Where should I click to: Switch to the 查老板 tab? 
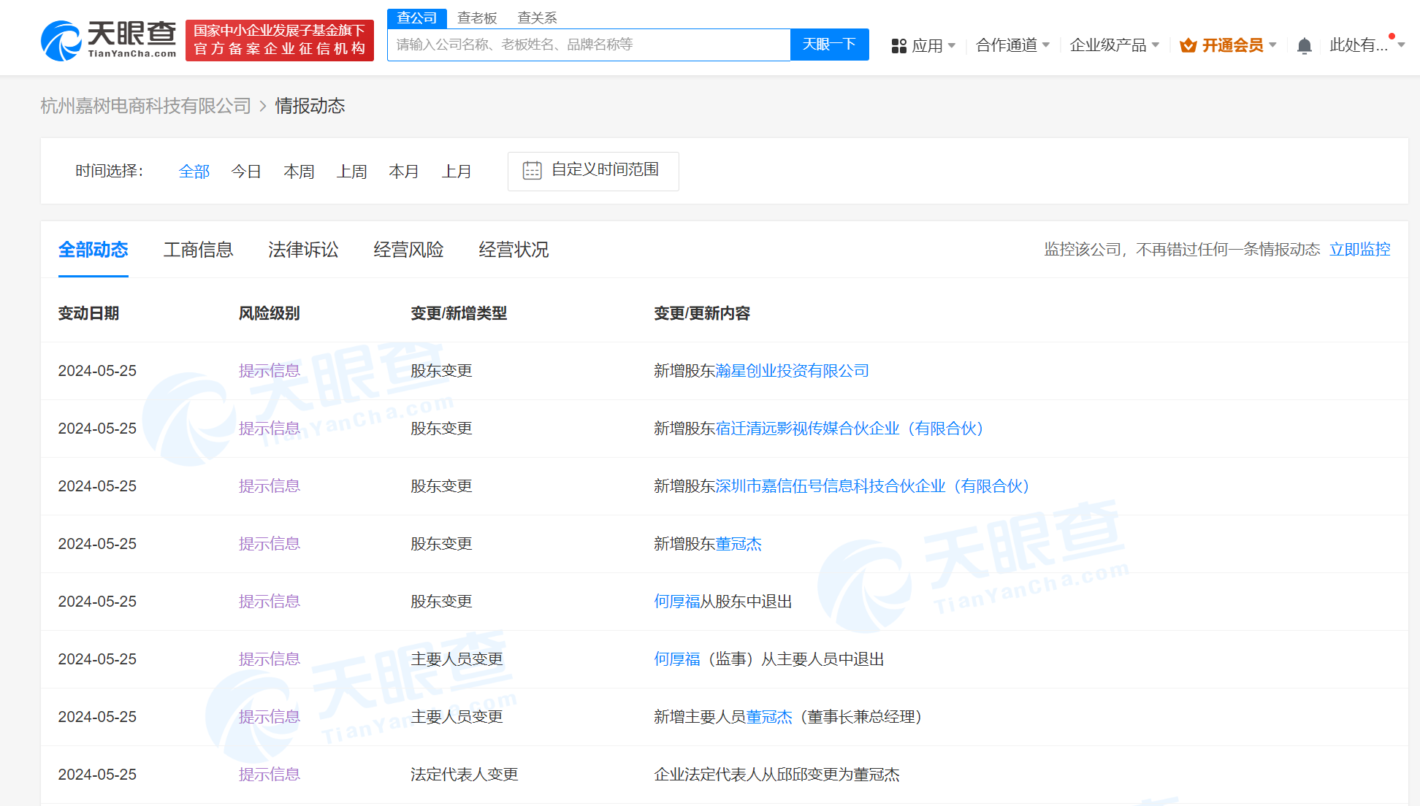pyautogui.click(x=477, y=18)
